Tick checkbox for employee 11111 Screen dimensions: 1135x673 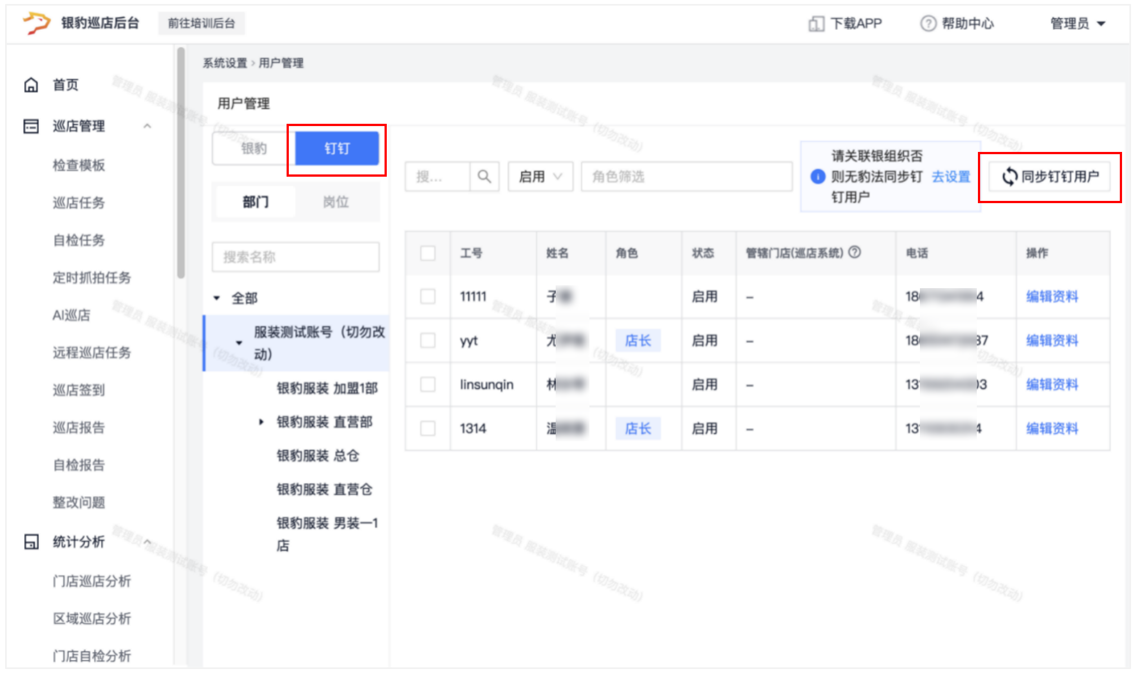coord(428,297)
